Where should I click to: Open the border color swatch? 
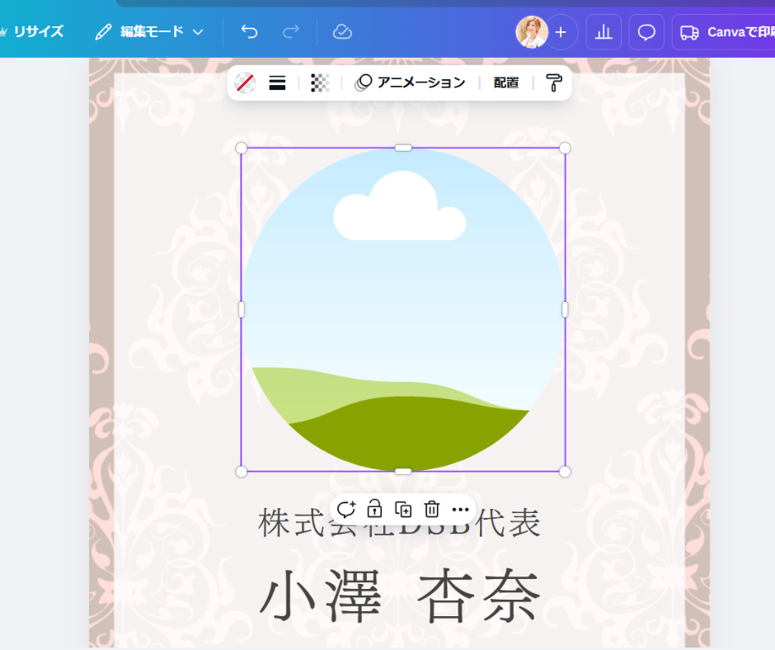245,82
